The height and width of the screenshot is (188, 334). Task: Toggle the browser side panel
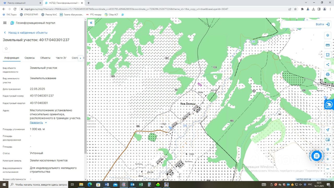[x=319, y=9]
